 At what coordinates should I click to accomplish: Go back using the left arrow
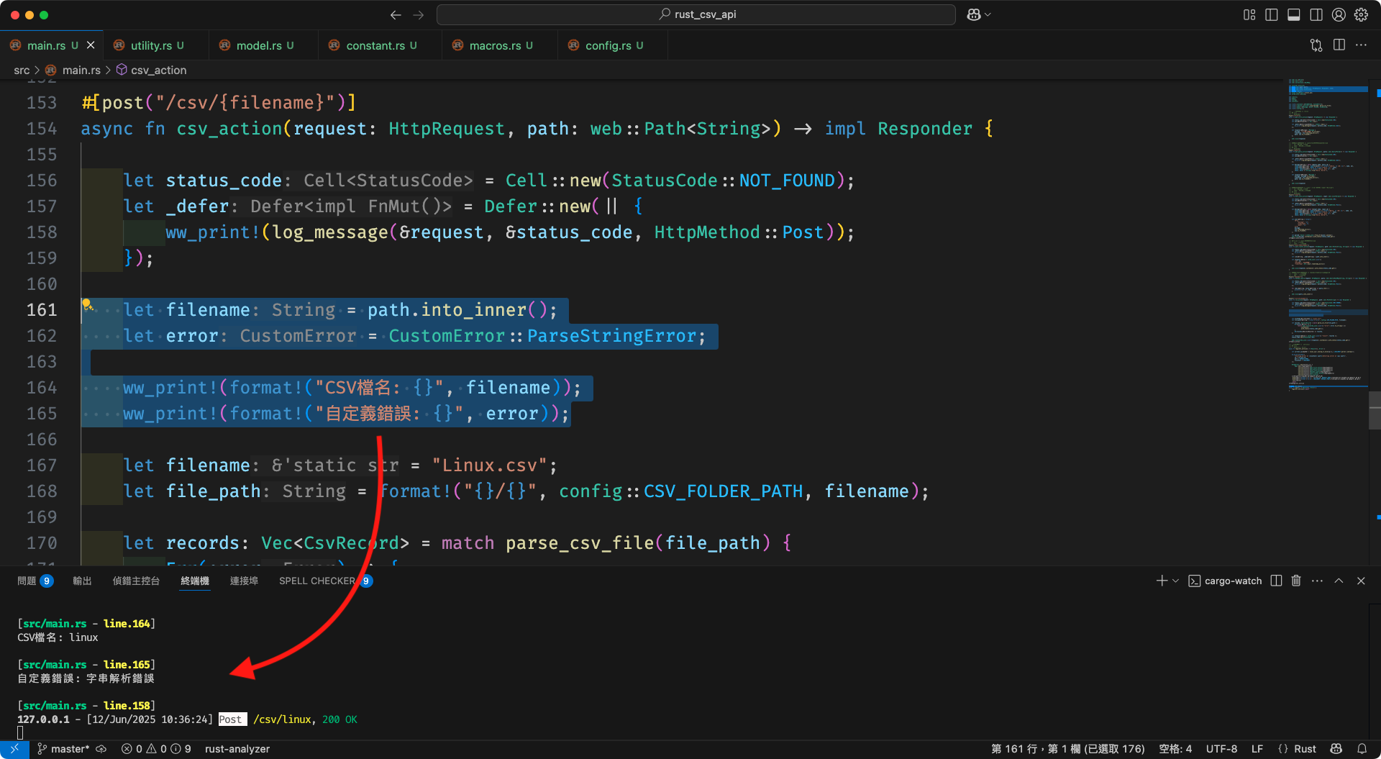tap(396, 14)
